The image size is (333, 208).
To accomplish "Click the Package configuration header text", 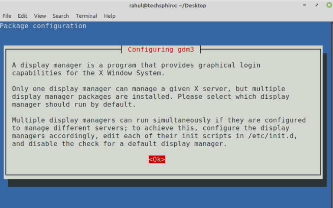I will pyautogui.click(x=43, y=26).
